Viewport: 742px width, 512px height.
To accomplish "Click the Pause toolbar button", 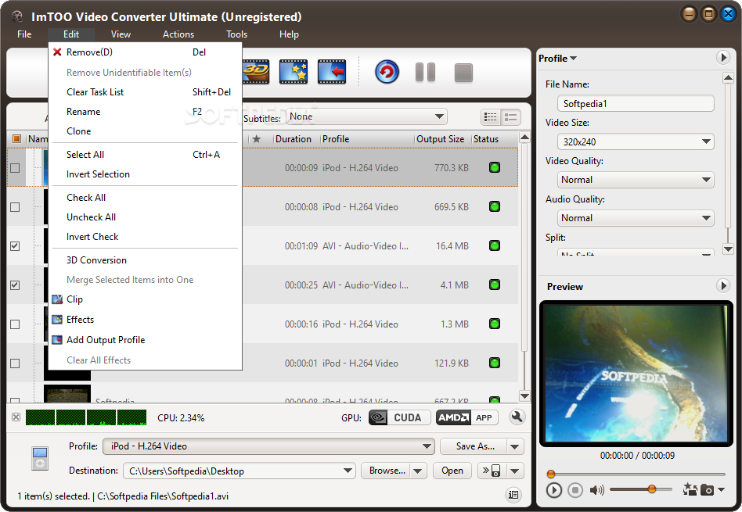I will (x=426, y=73).
